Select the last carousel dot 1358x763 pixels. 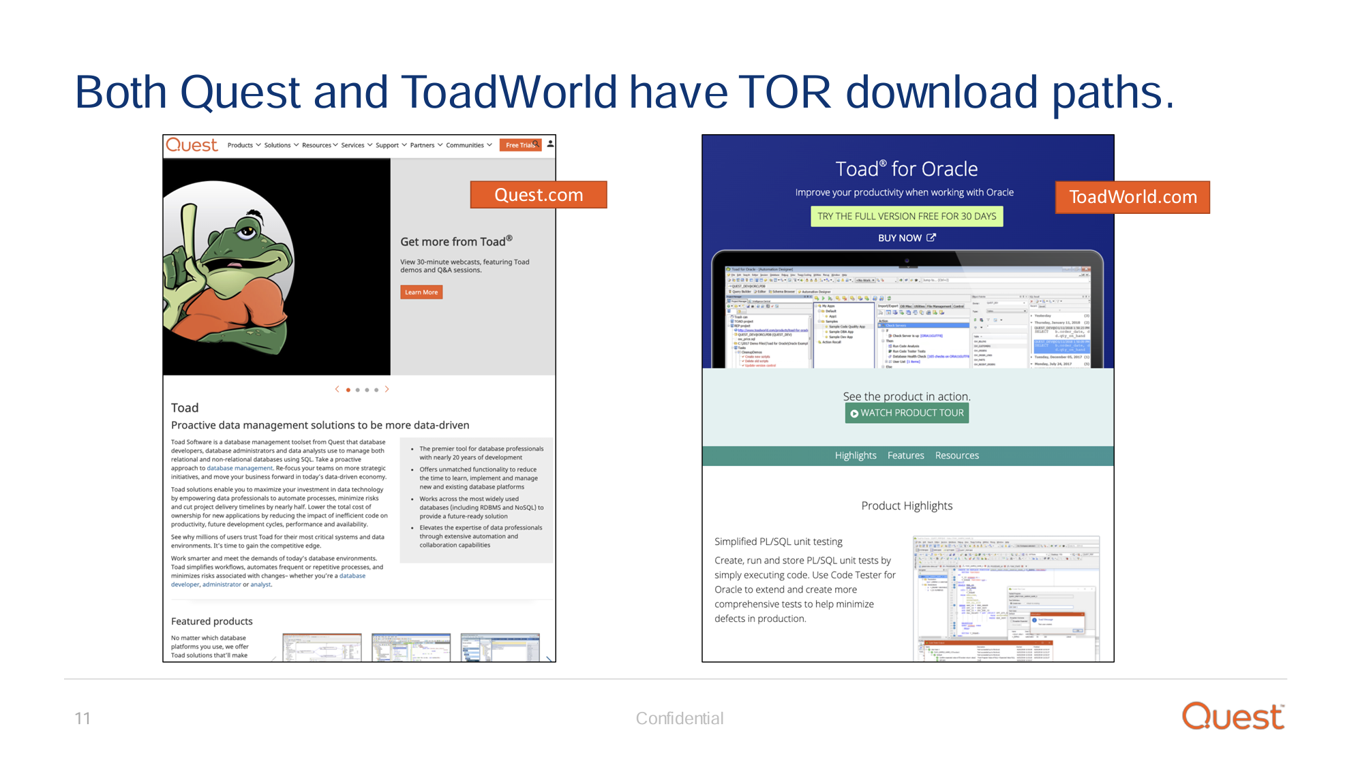click(x=376, y=390)
